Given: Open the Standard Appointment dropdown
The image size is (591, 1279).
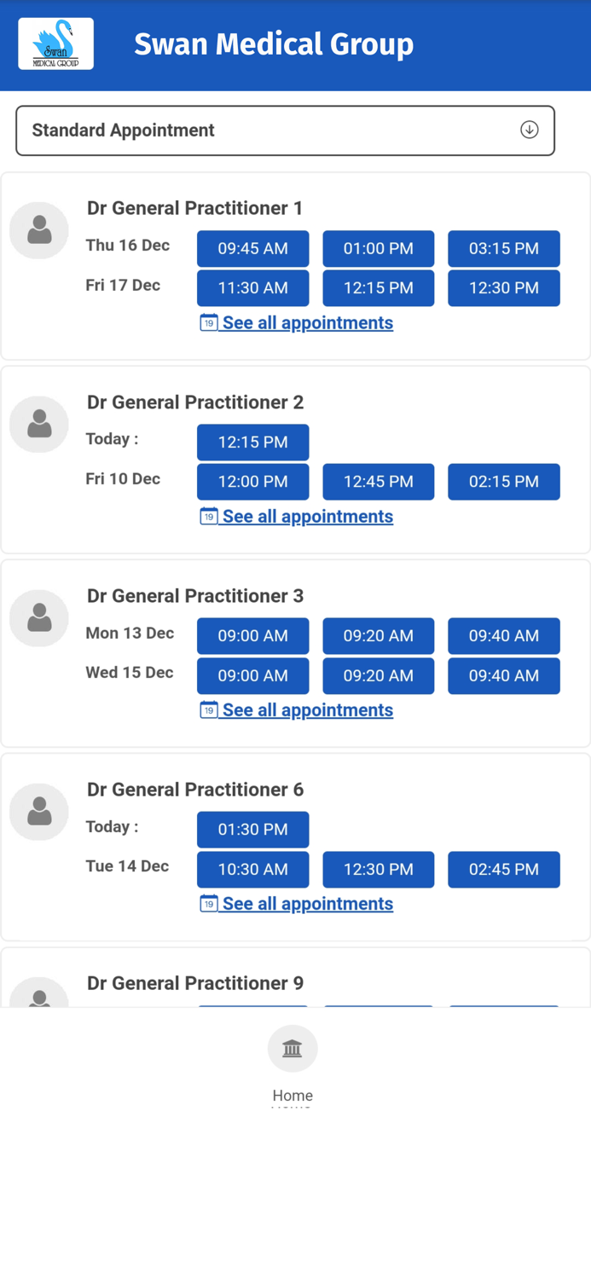Looking at the screenshot, I should click(284, 130).
